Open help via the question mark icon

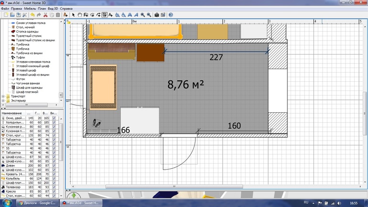(x=171, y=15)
